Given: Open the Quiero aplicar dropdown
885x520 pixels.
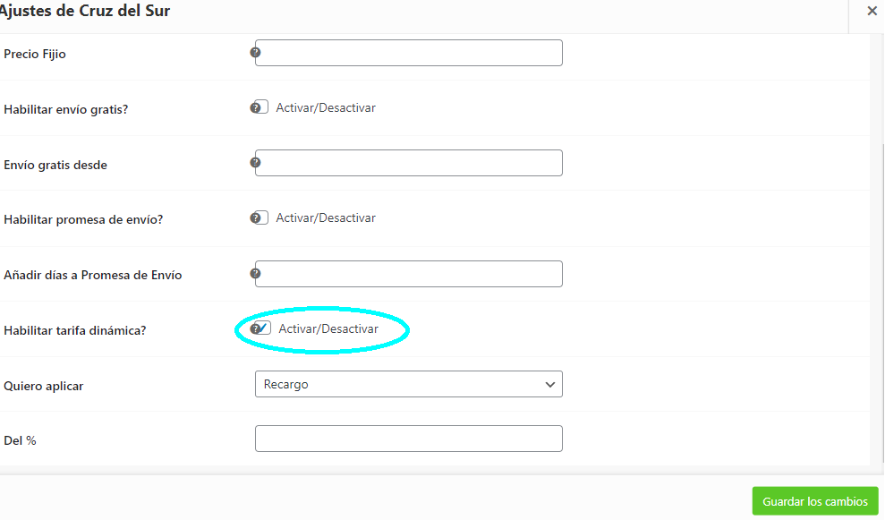Looking at the screenshot, I should (x=408, y=384).
